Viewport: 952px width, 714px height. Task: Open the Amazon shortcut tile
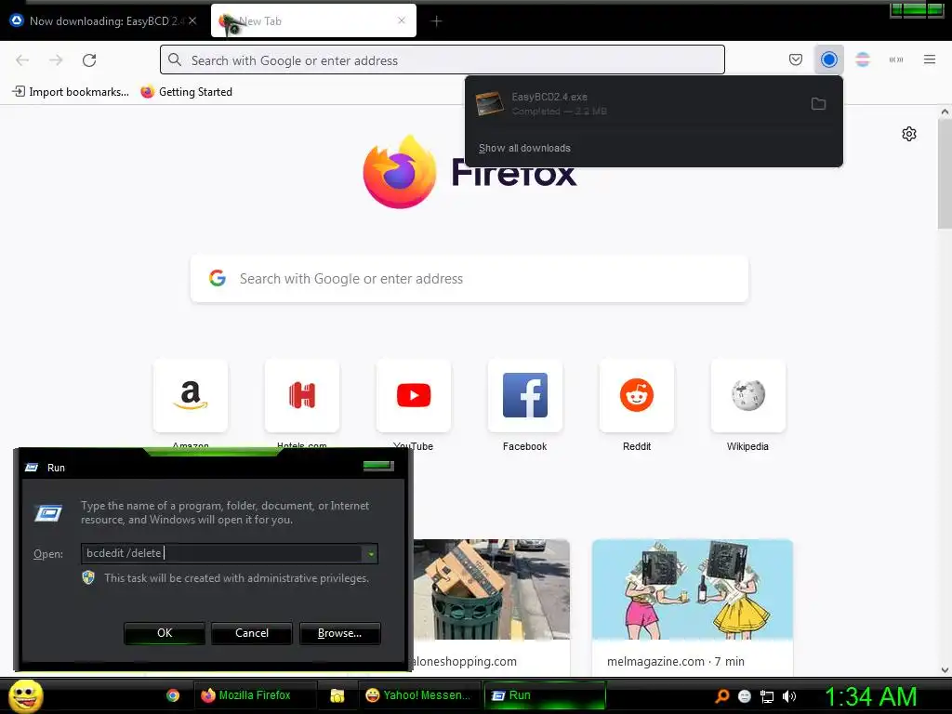point(191,395)
